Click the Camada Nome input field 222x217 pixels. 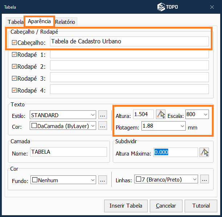[68, 152]
